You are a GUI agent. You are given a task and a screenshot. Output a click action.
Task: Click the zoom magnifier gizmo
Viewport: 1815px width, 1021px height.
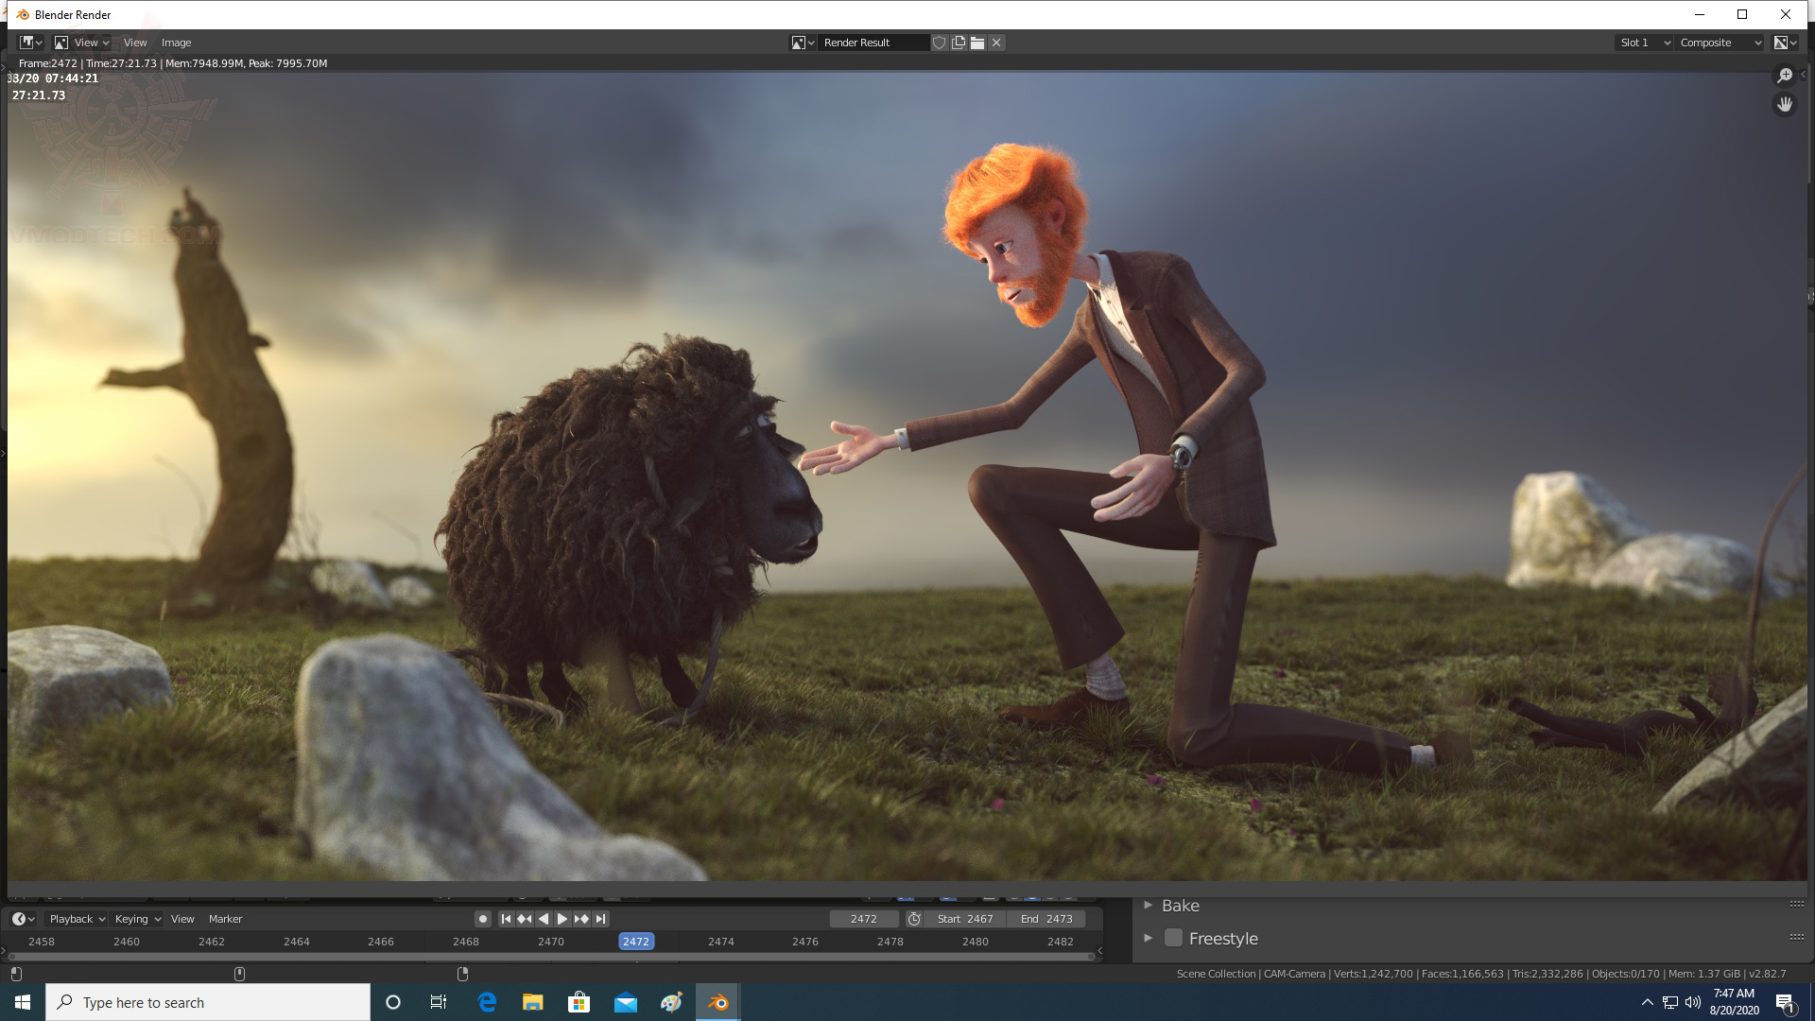[x=1785, y=76]
